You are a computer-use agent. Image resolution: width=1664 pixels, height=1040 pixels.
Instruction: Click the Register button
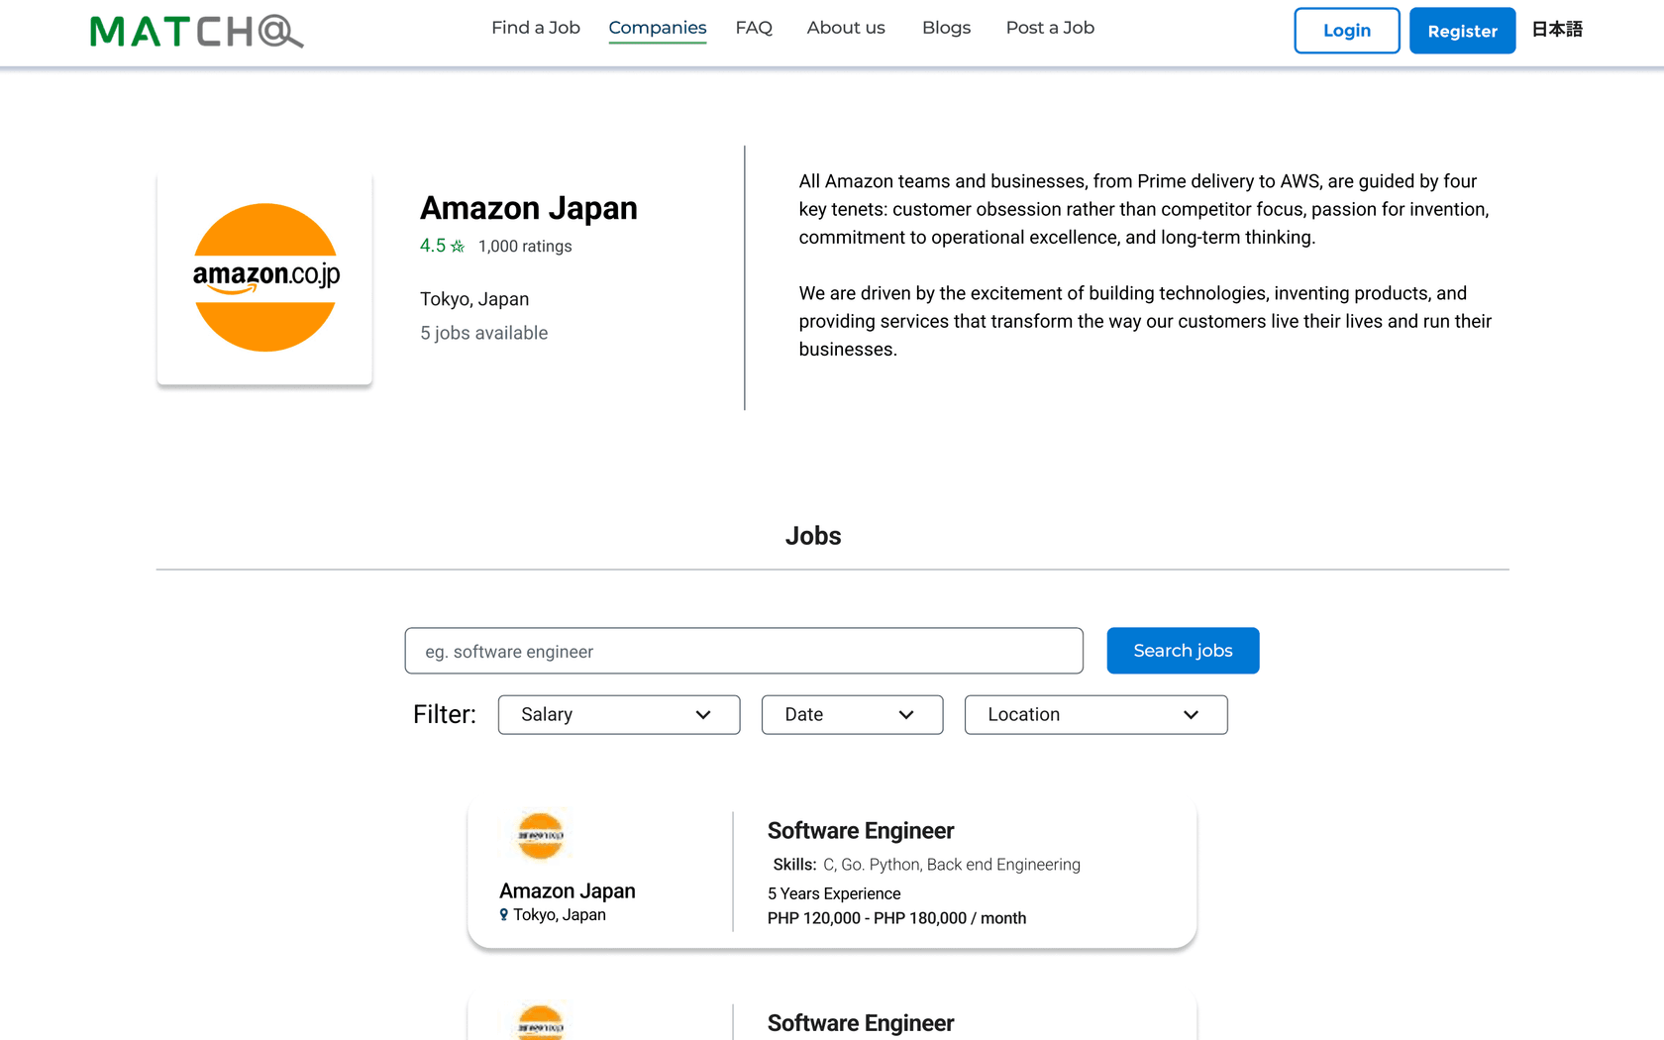pos(1462,31)
